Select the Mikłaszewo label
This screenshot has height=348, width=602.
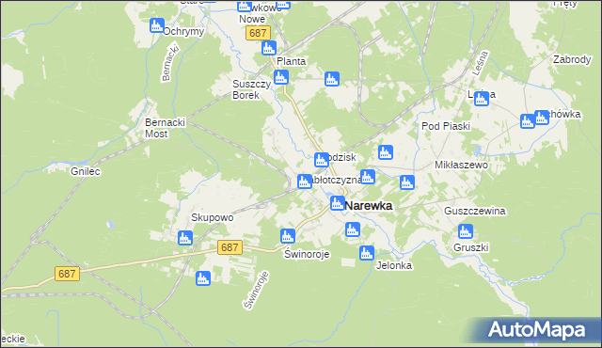[x=461, y=165]
